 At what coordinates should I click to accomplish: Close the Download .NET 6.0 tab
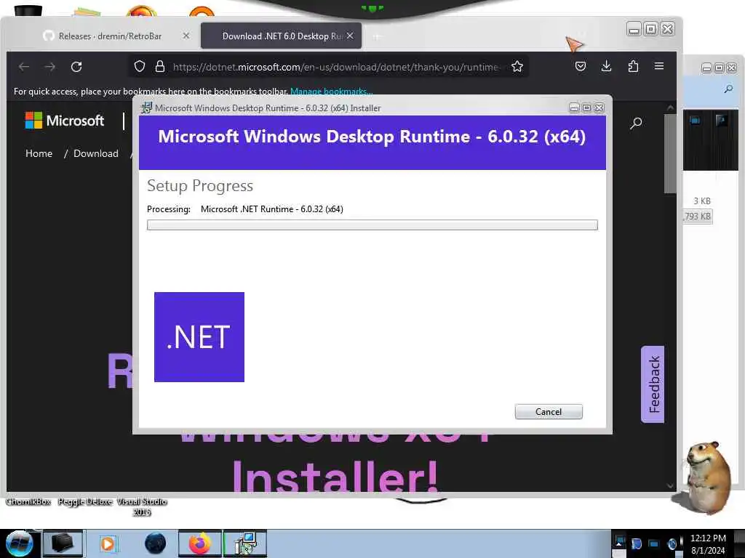(350, 36)
